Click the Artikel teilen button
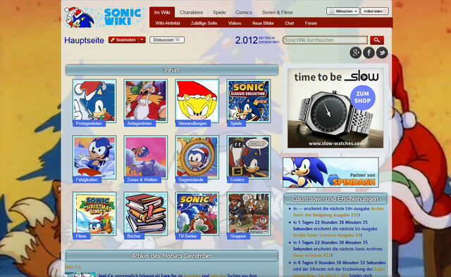451x277 pixels. [x=374, y=11]
